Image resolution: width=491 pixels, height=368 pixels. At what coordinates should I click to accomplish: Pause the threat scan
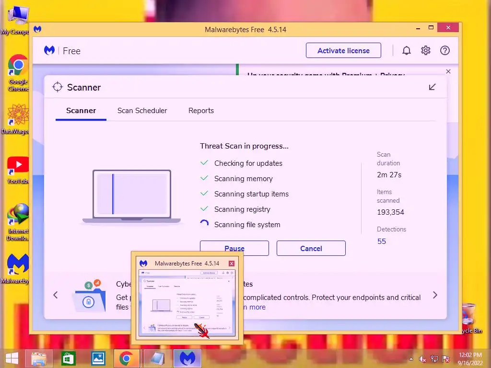pyautogui.click(x=234, y=248)
